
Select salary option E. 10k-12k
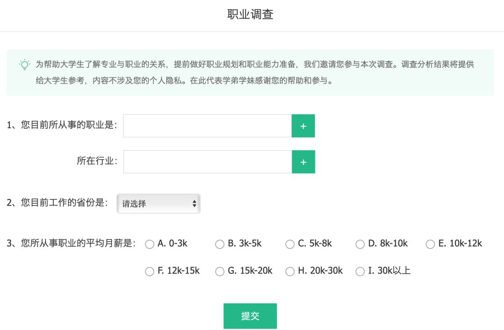430,244
